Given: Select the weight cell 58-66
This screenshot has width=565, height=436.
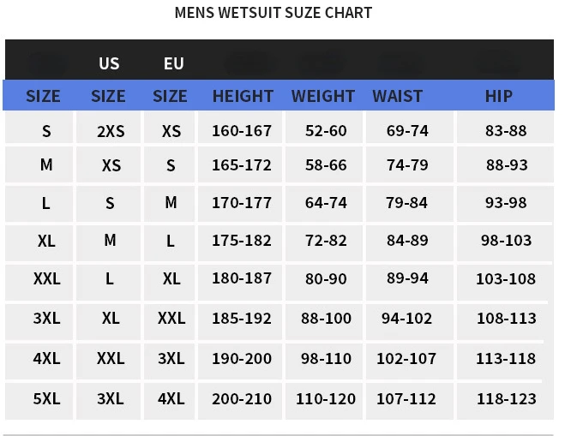Looking at the screenshot, I should [x=326, y=165].
